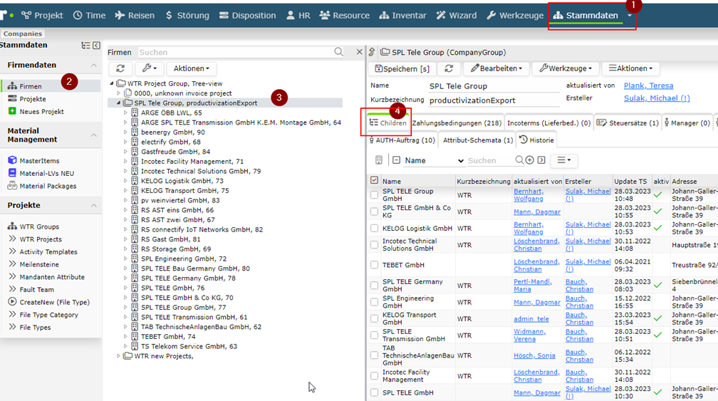This screenshot has height=401, width=718.
Task: Open the Projekt menu
Action: pos(42,15)
